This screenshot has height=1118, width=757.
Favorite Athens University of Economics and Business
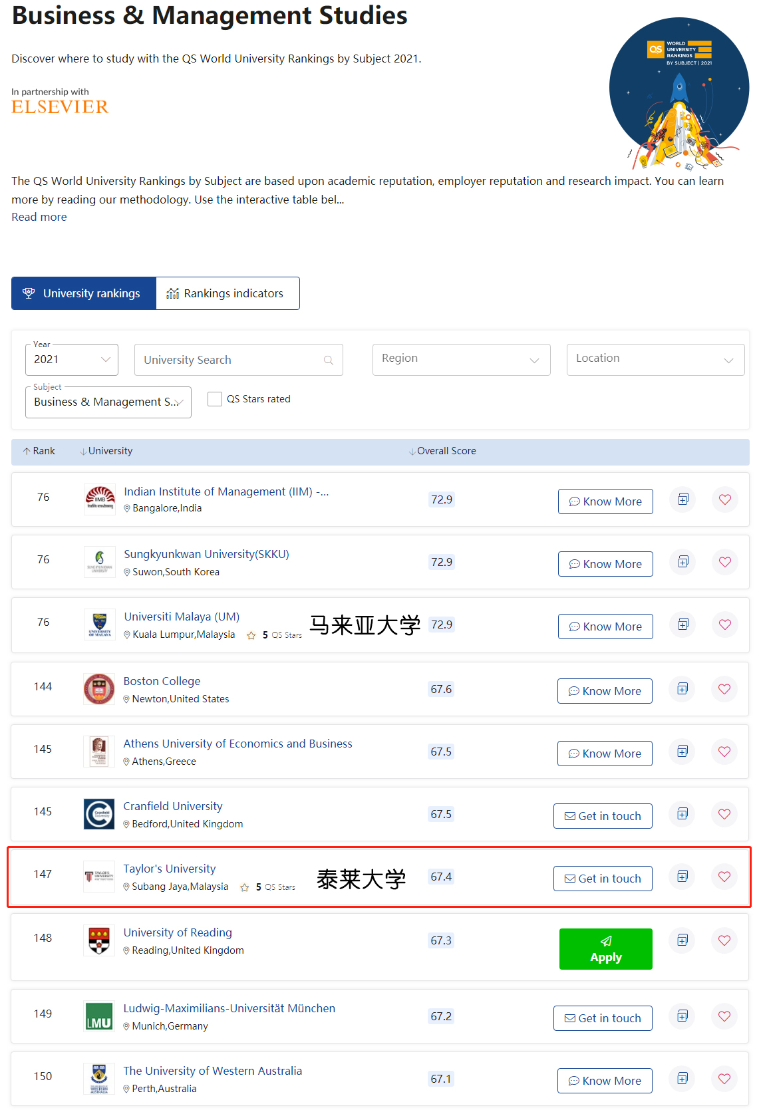[x=724, y=752]
